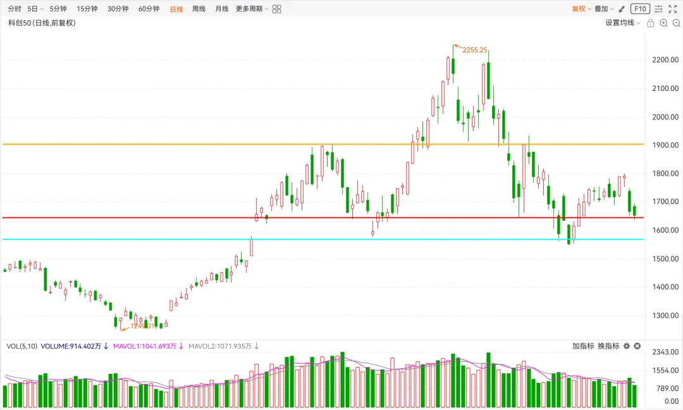Switch to 60分钟 period
Screen dimensions: 683x410
tap(149, 9)
